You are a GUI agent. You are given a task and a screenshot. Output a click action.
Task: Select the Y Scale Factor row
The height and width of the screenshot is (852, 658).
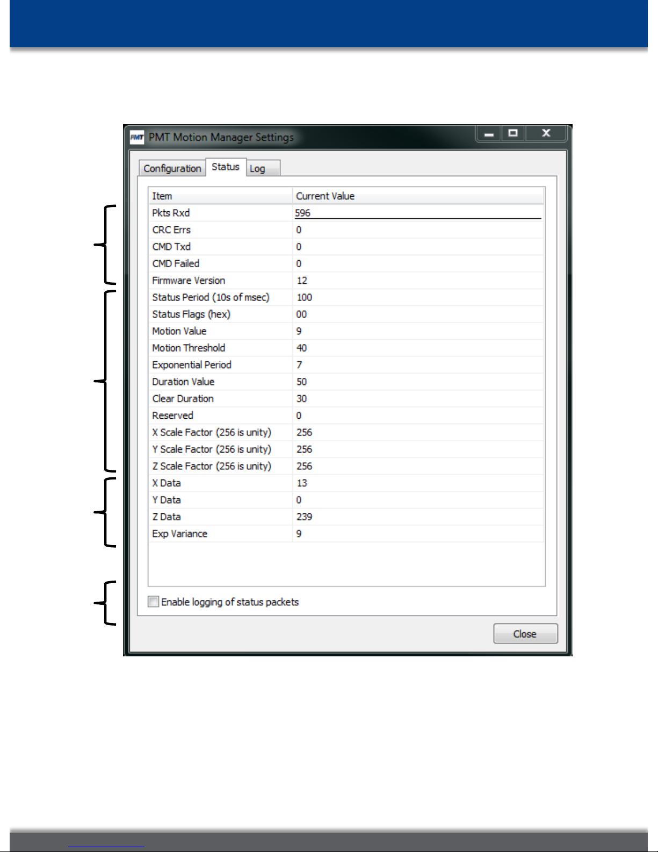point(346,449)
